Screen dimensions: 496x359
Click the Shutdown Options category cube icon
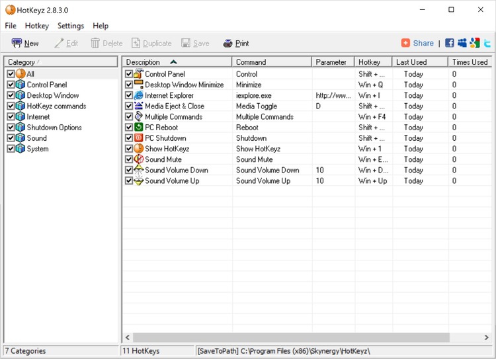click(x=21, y=127)
